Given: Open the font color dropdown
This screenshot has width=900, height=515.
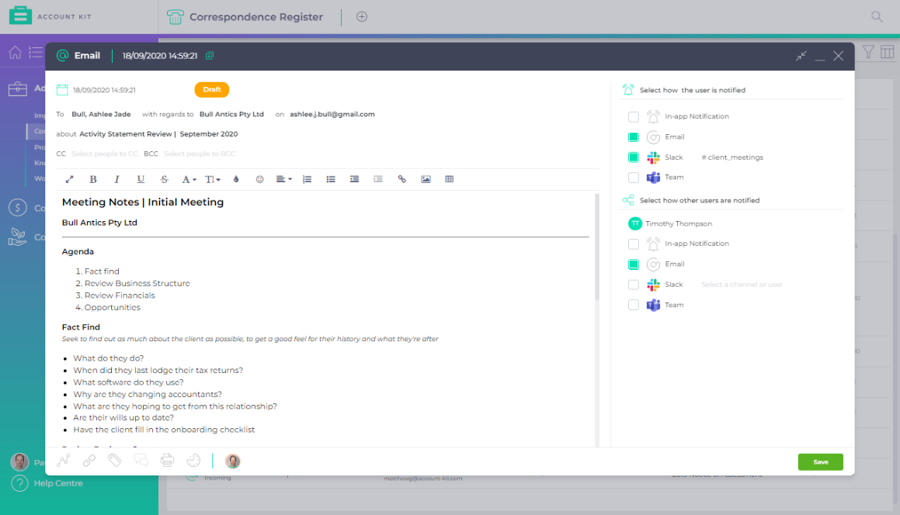Looking at the screenshot, I should click(189, 178).
